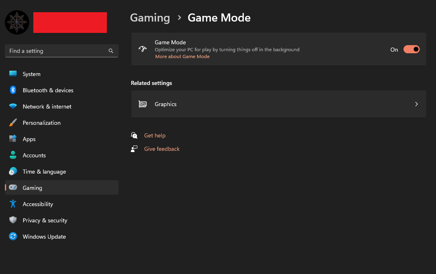Navigate to Accounts settings

62,155
